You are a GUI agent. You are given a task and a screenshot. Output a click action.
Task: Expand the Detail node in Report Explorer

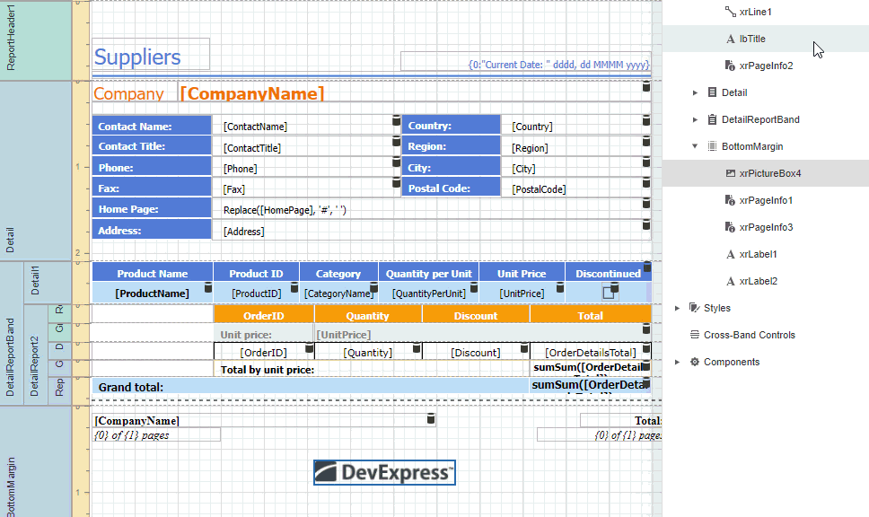pyautogui.click(x=694, y=92)
